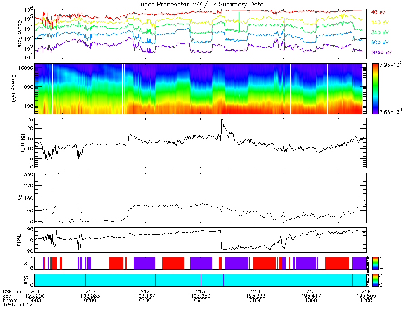This screenshot has width=407, height=317.
Task: Click time label "0200"
Action: click(x=90, y=300)
